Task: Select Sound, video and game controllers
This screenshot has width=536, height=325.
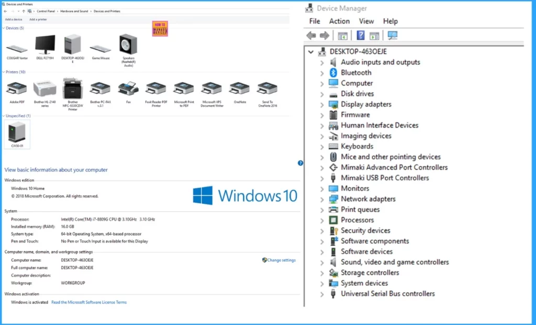Action: [x=395, y=262]
